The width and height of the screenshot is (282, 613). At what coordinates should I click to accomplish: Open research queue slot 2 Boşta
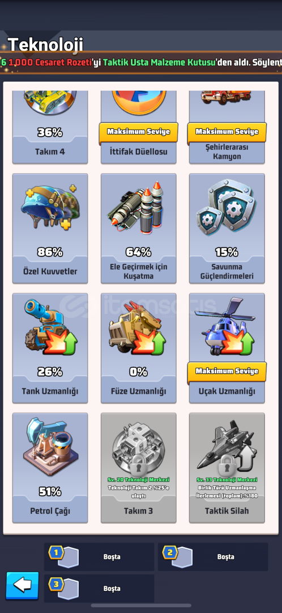click(213, 556)
